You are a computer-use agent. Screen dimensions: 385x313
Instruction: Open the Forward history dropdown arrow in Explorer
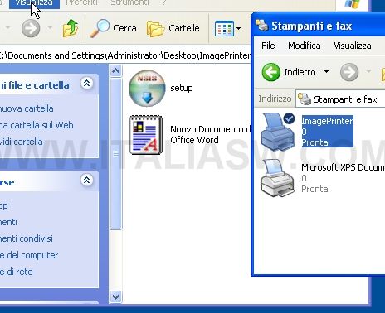(x=50, y=28)
